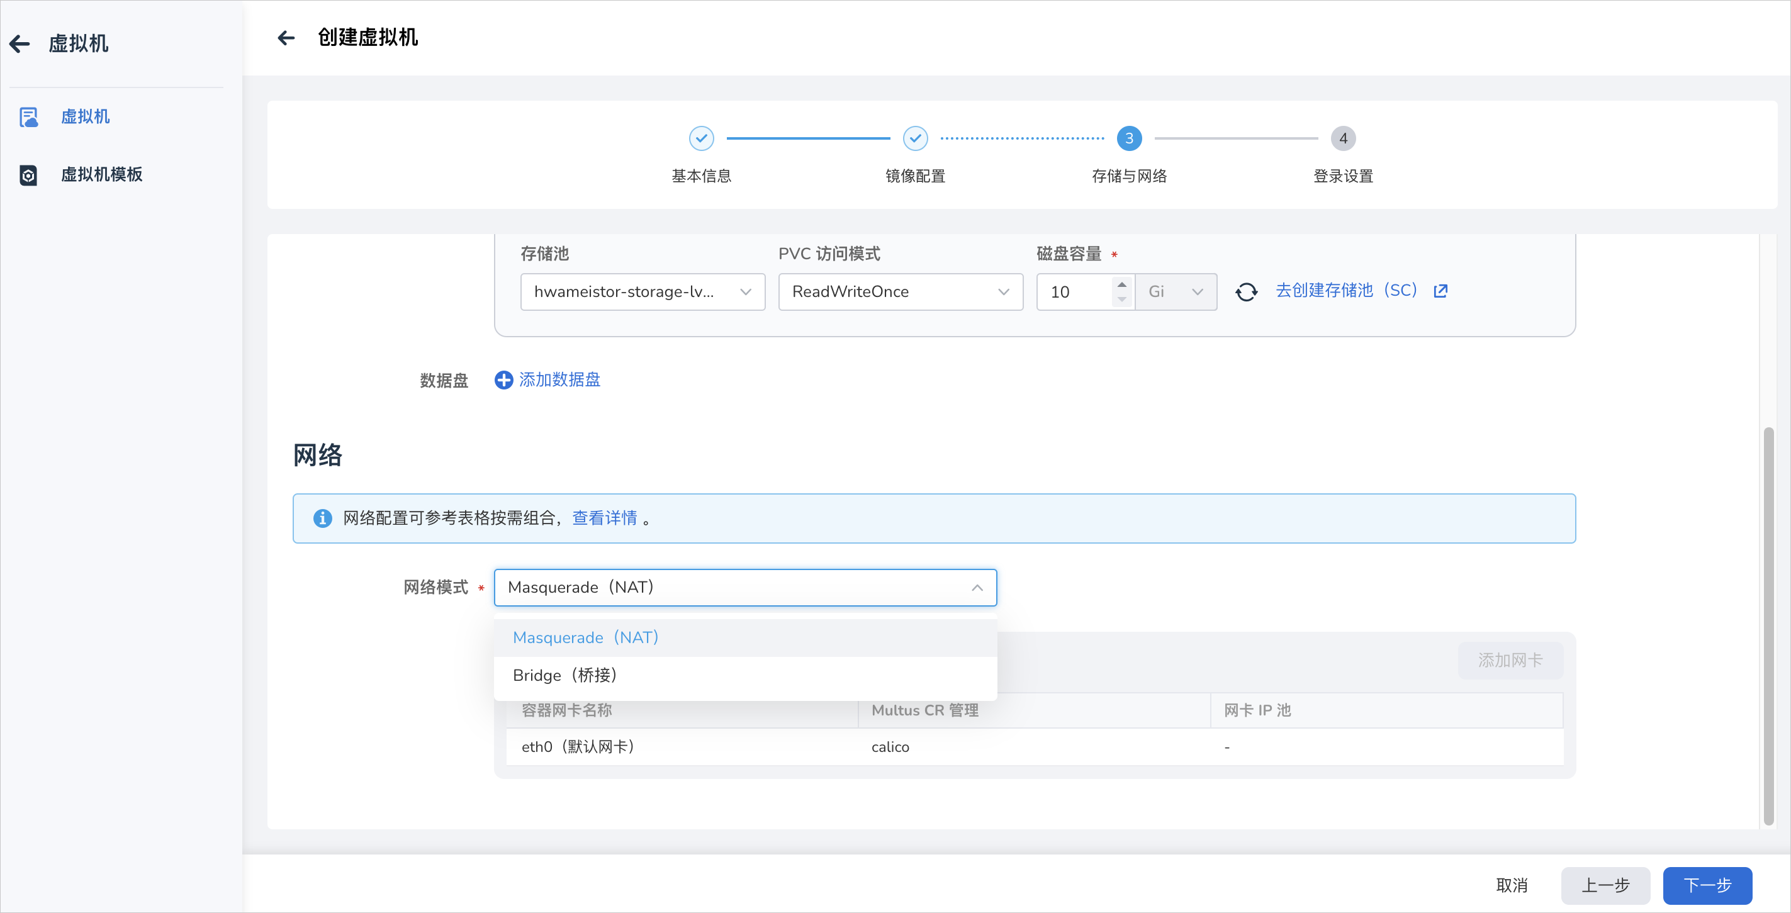Click the sidebar back arrow beside 虚拟机
1791x913 pixels.
(x=20, y=44)
